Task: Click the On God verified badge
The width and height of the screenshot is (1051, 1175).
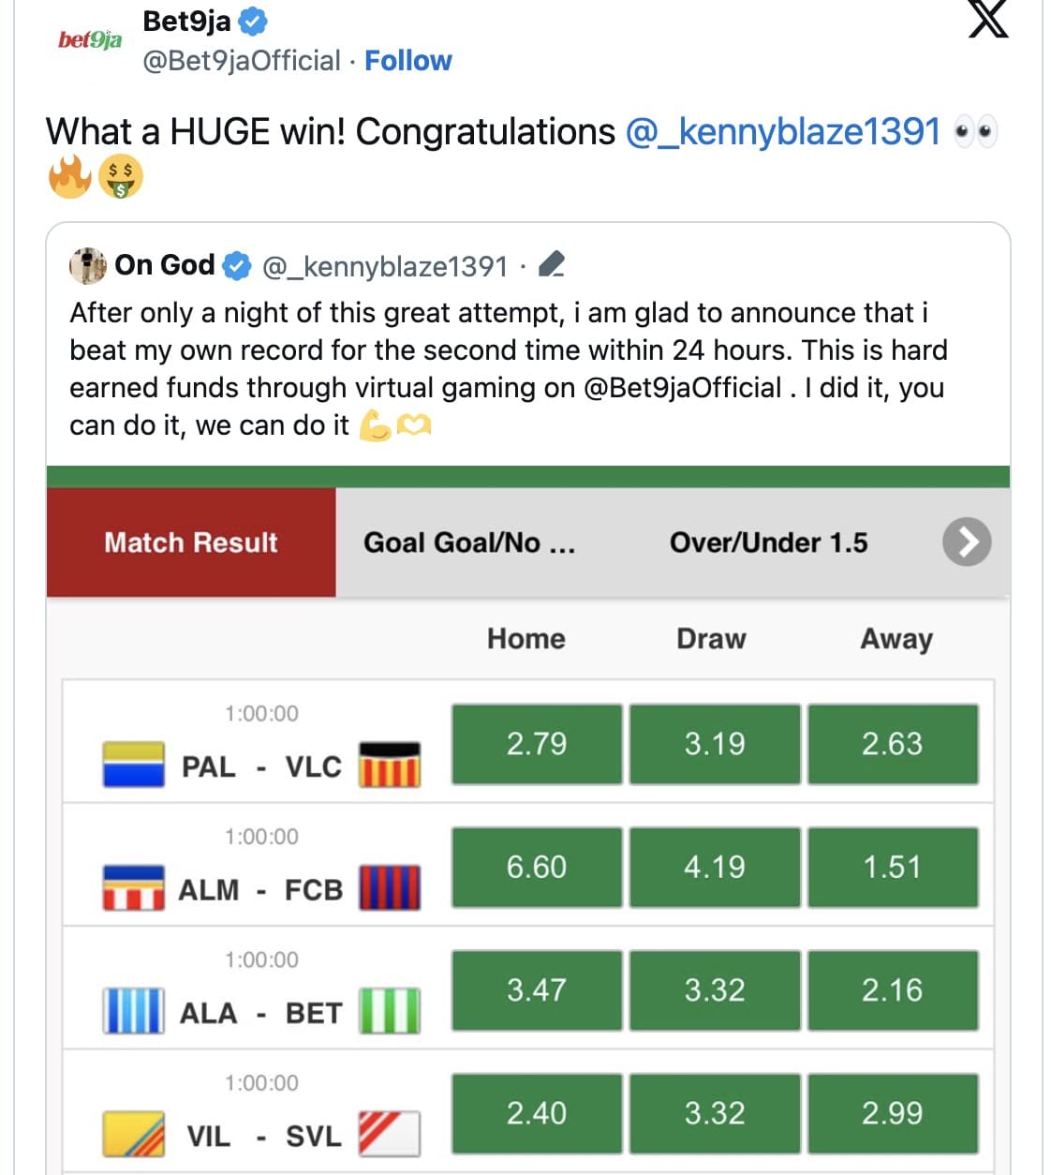Action: pyautogui.click(x=238, y=266)
